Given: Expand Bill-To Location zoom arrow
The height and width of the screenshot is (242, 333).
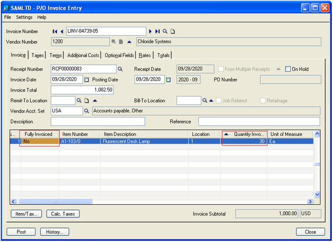Looking at the screenshot, I should pos(211,101).
